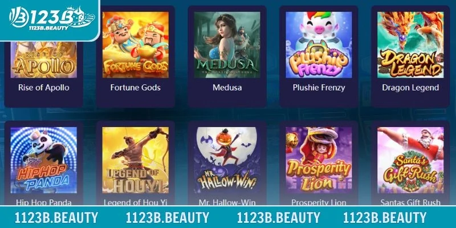
Task: Click the first 1123B.BEAUTY banner text
Action: [56, 218]
